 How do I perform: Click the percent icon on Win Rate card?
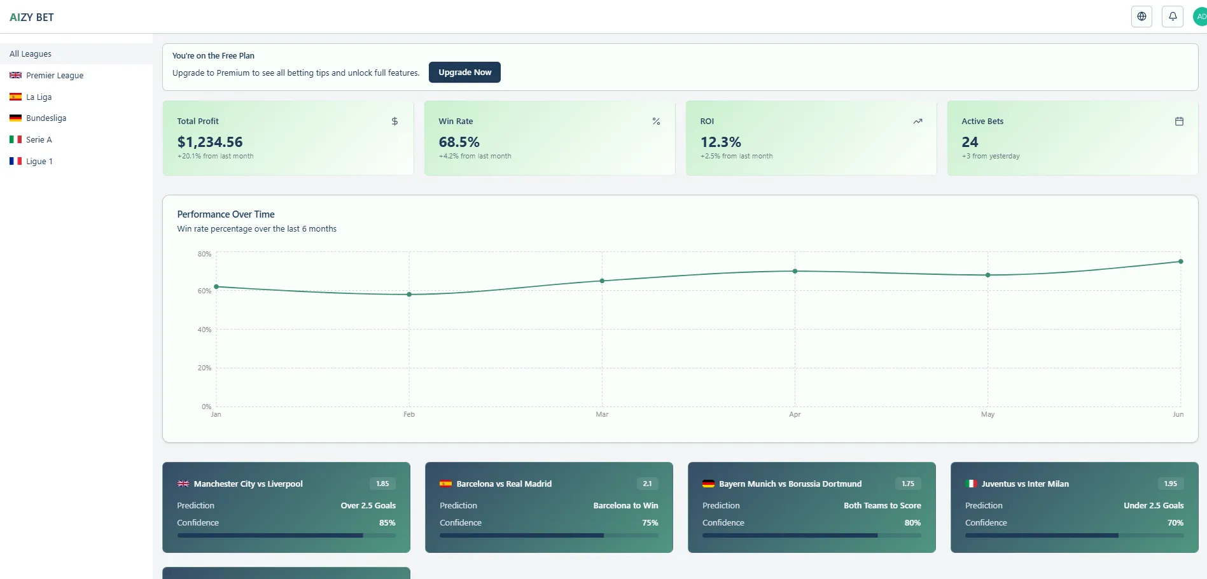point(656,121)
